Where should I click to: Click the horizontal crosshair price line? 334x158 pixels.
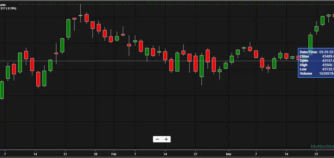(x=141, y=61)
